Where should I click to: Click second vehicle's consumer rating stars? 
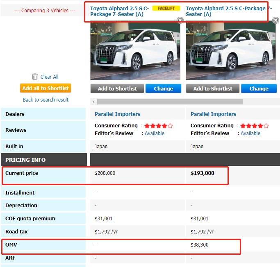(254, 126)
